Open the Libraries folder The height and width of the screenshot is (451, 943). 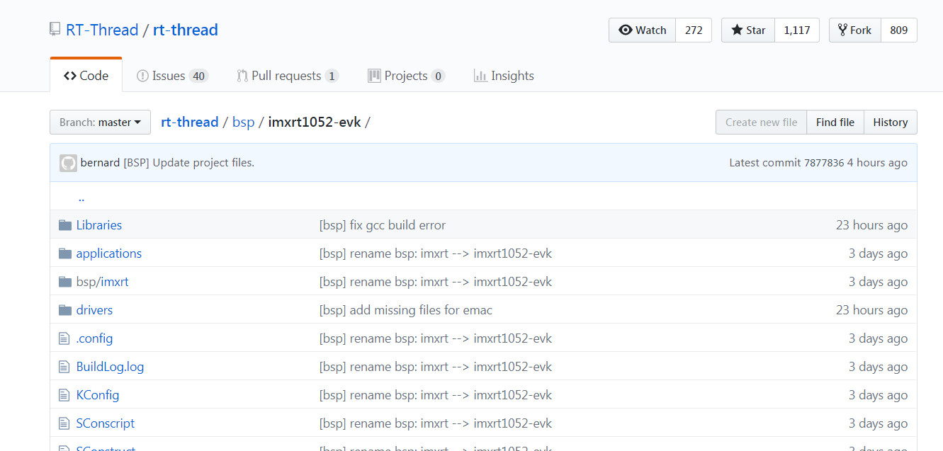coord(99,225)
